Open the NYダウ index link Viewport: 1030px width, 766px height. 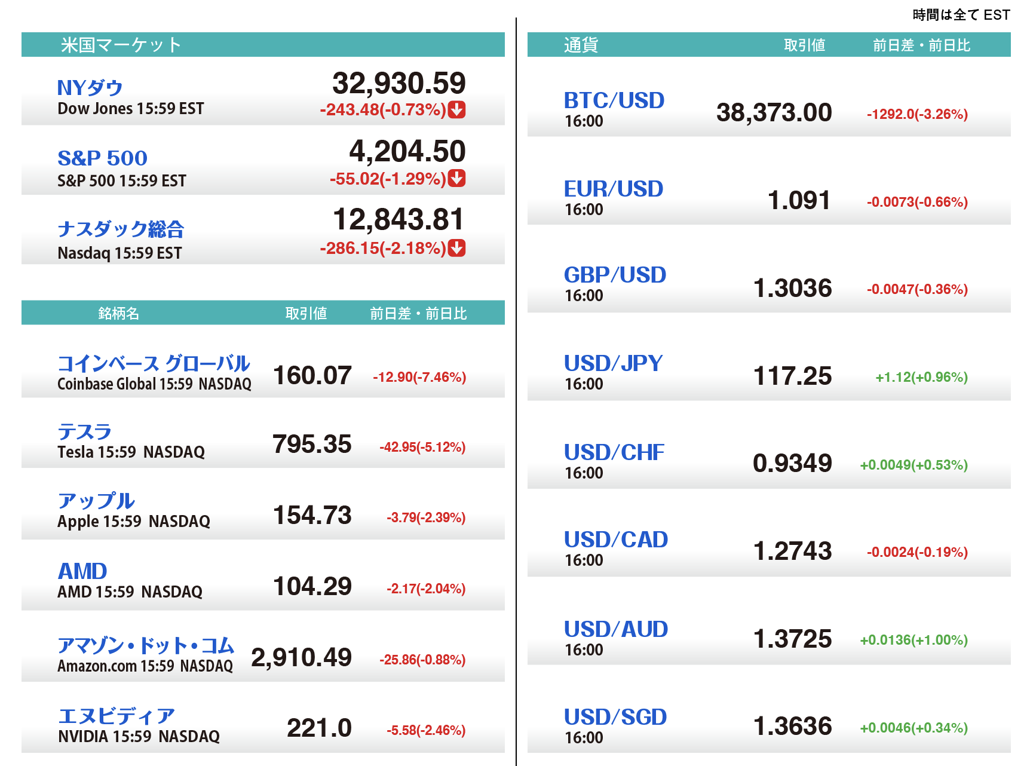pos(90,88)
